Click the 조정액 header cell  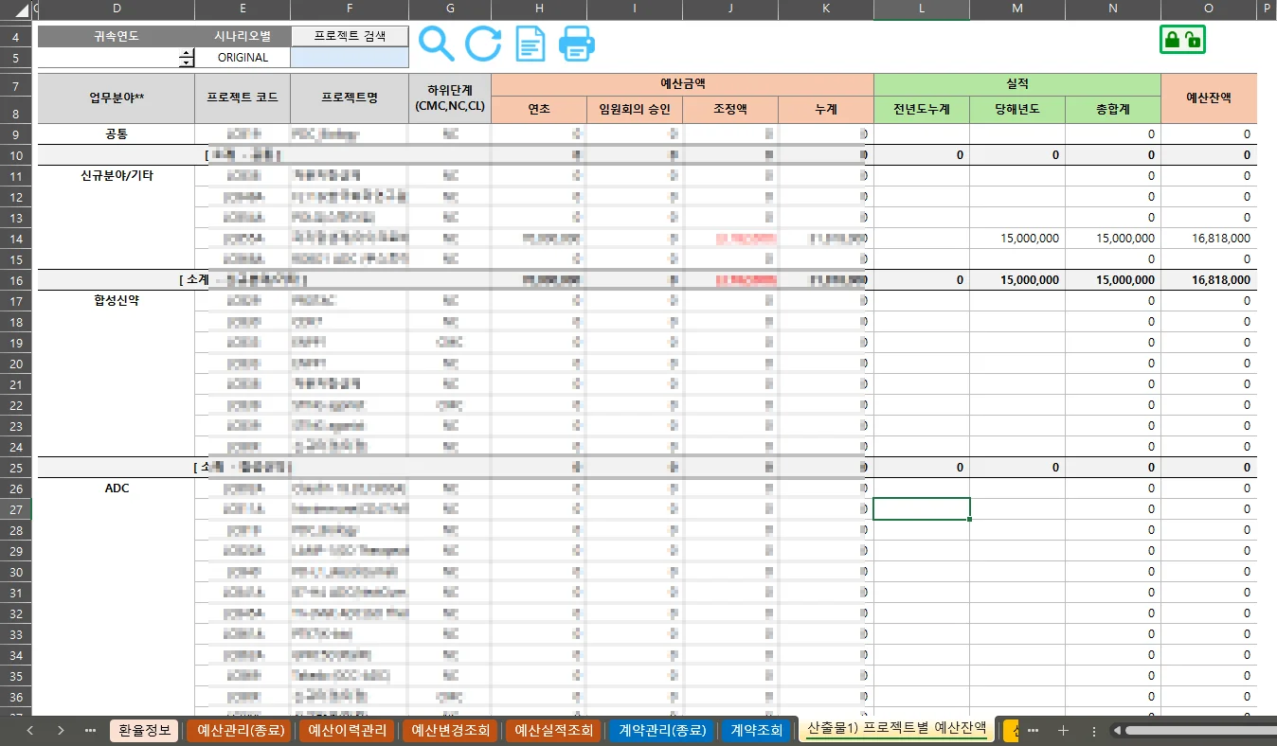[730, 109]
